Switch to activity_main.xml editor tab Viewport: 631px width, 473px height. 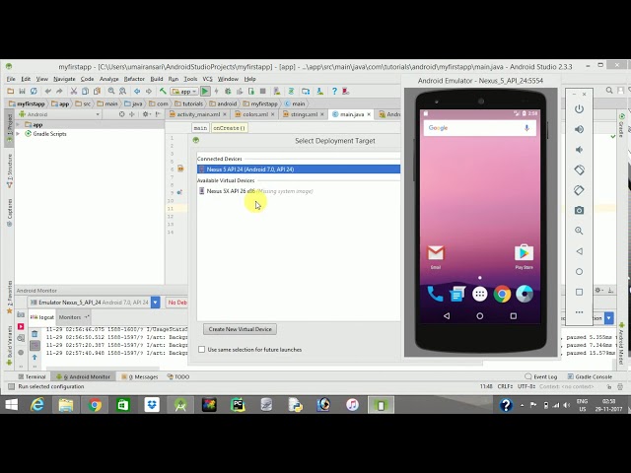click(198, 114)
